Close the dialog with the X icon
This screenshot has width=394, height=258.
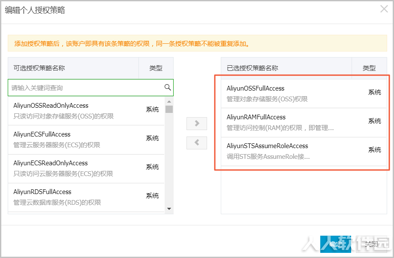coord(384,9)
